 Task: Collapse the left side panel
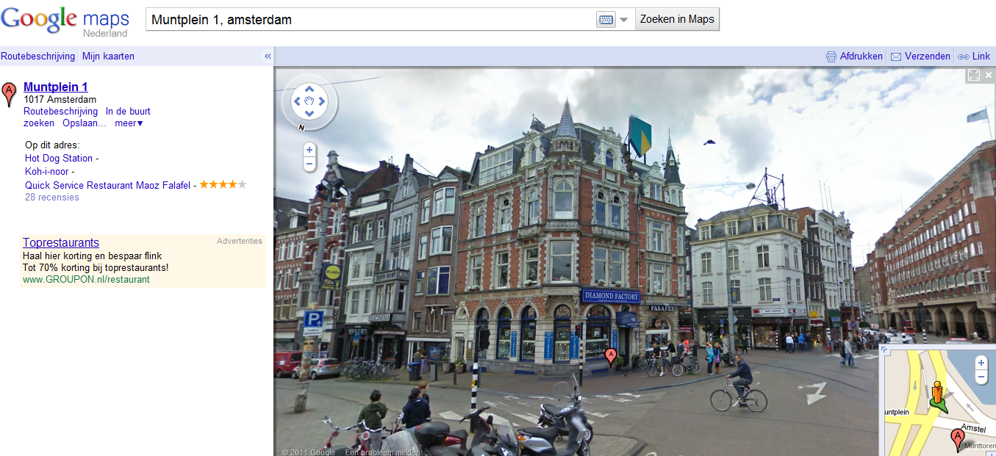coord(268,57)
